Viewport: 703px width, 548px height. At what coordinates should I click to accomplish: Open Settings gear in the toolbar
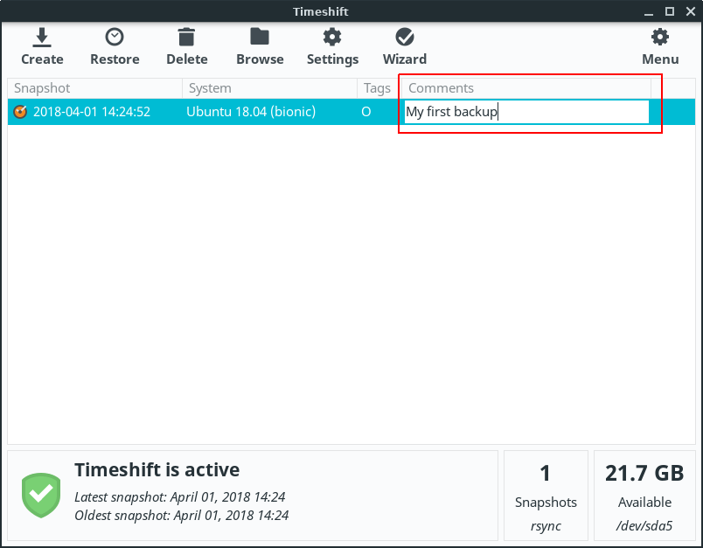pyautogui.click(x=332, y=38)
